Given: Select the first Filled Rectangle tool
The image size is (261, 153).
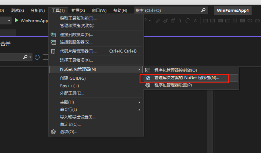Looking at the screenshot, I should pyautogui.click(x=220, y=21).
